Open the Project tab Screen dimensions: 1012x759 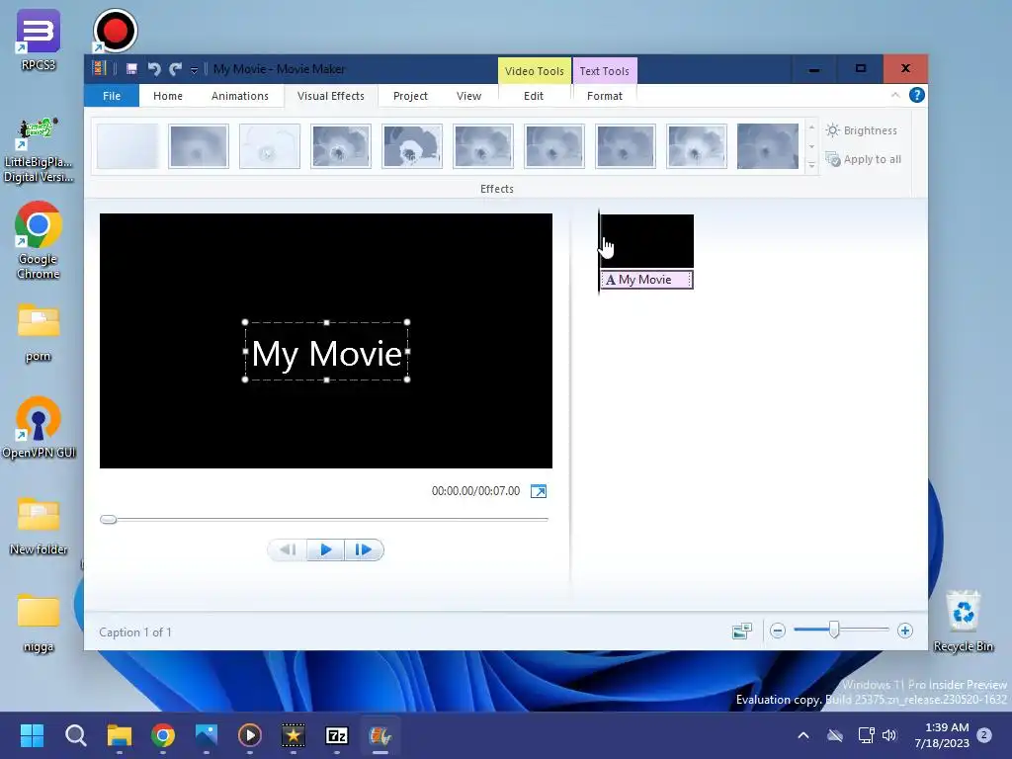tap(410, 96)
